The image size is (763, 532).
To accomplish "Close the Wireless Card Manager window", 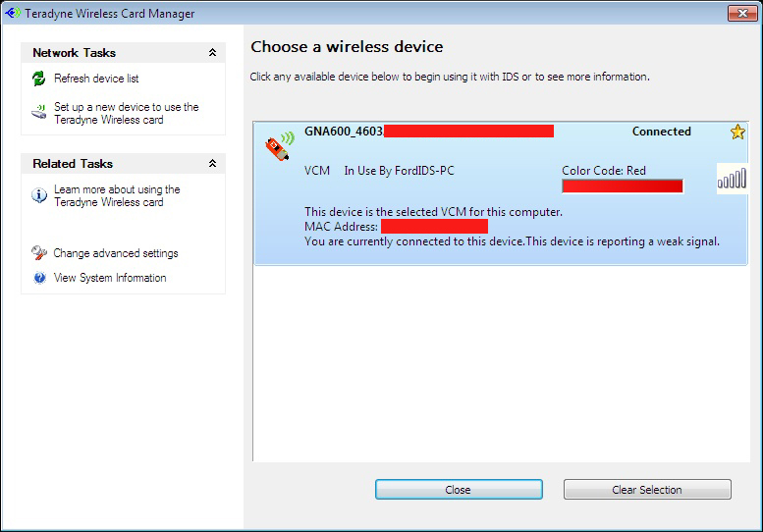I will (x=742, y=13).
